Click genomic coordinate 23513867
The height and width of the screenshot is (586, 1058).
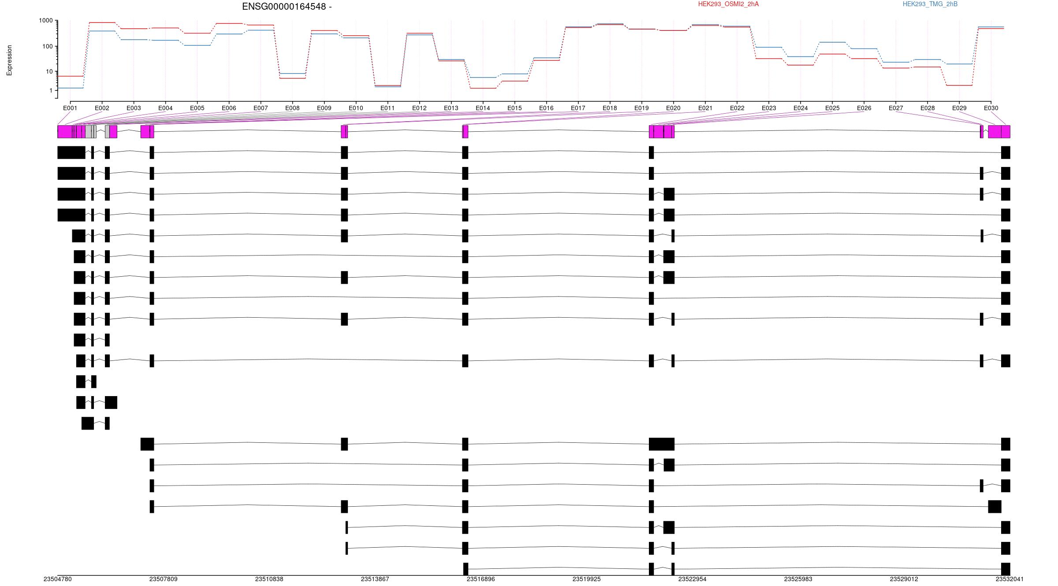click(375, 579)
